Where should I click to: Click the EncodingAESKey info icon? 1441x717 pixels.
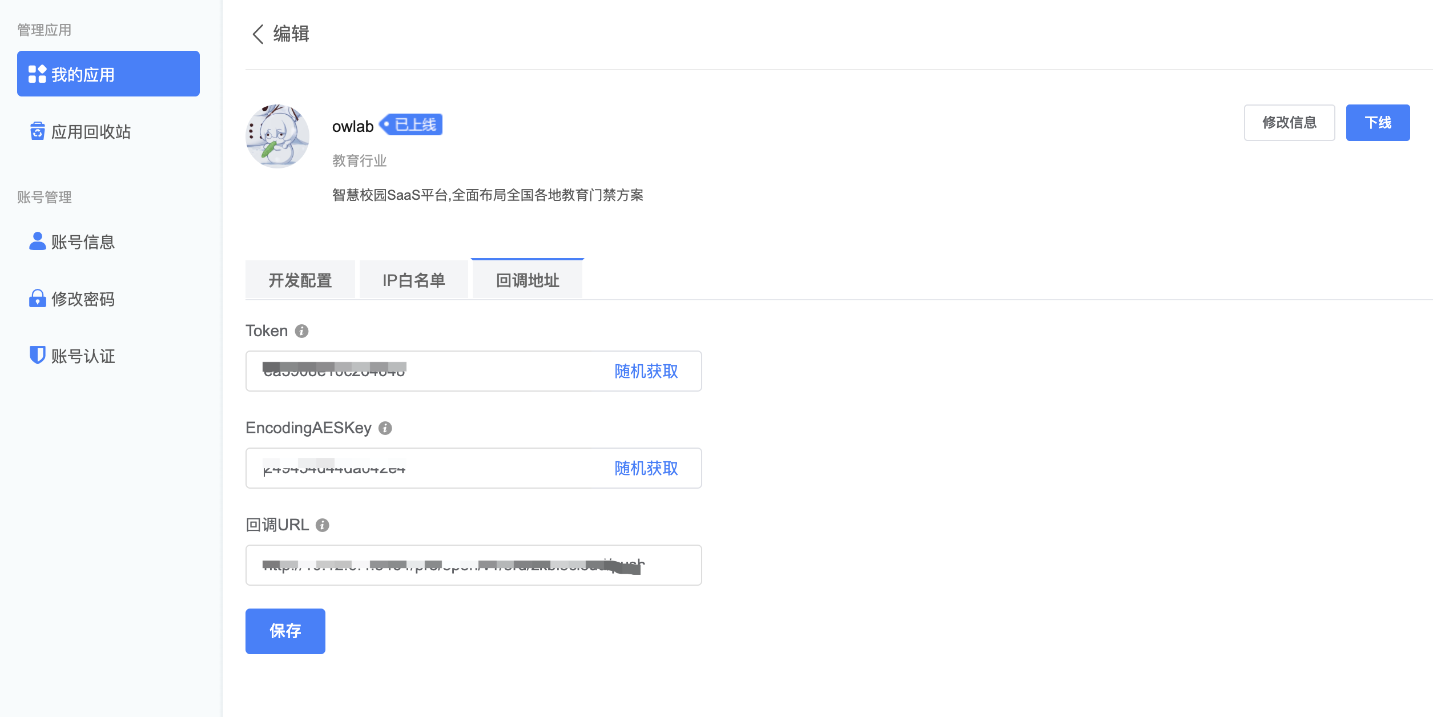385,428
